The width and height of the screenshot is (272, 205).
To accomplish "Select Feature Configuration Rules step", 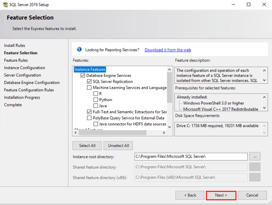I will pyautogui.click(x=29, y=90).
